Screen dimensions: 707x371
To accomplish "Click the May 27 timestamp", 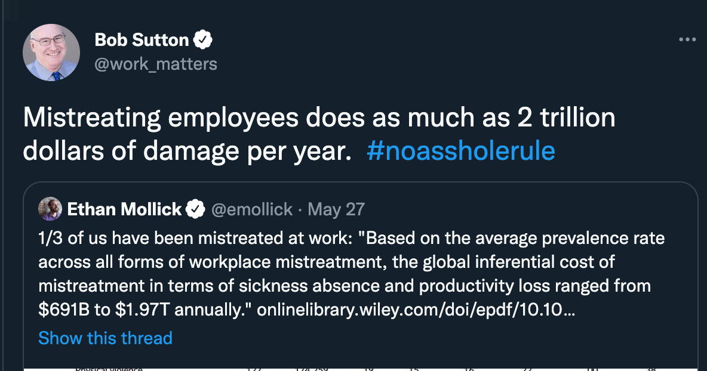I will point(336,210).
